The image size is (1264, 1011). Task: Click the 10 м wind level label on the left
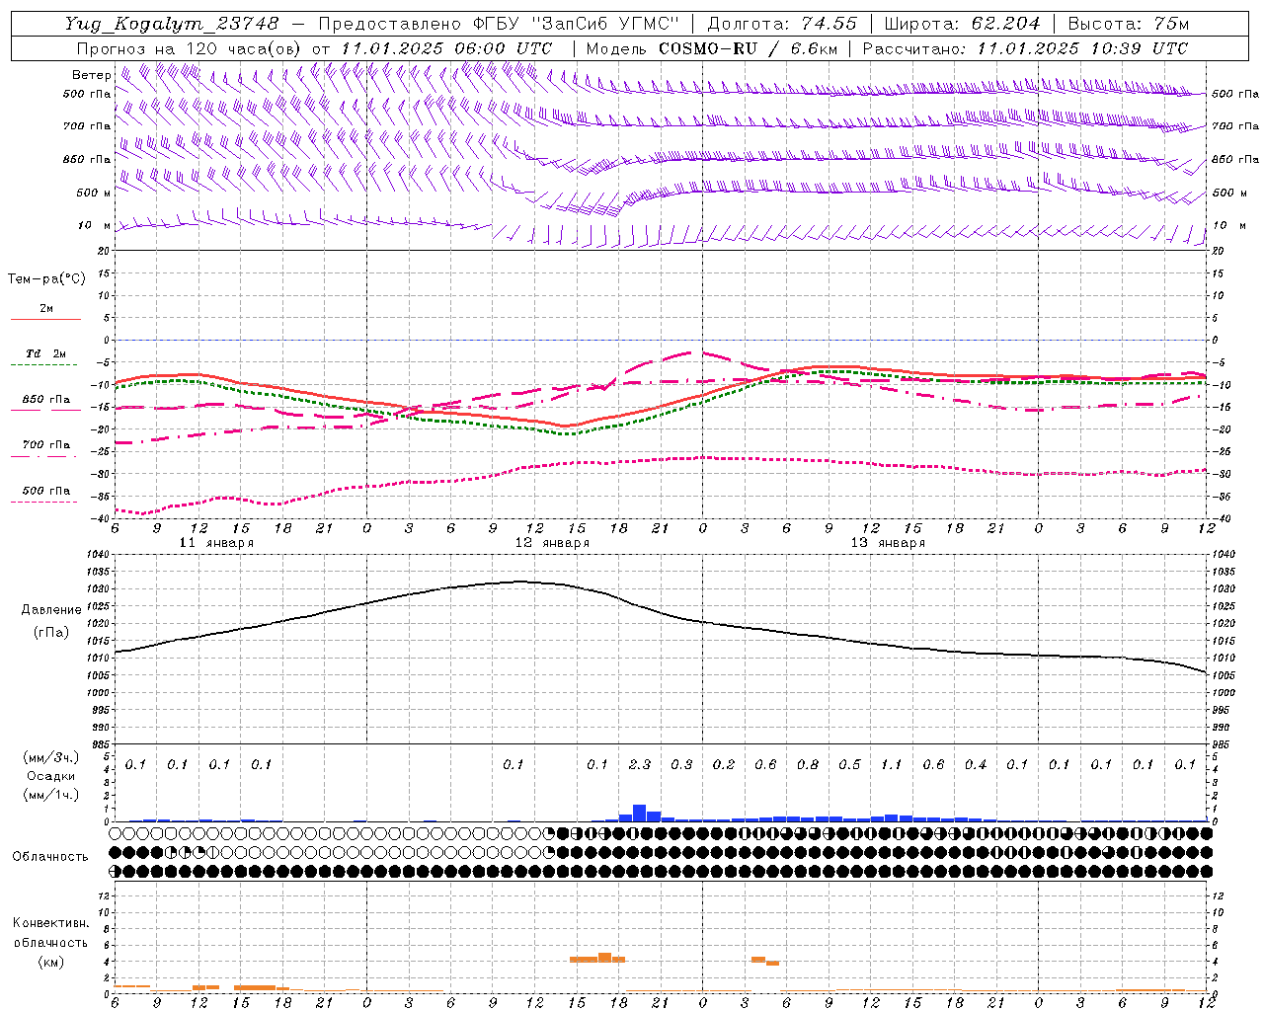tap(95, 225)
